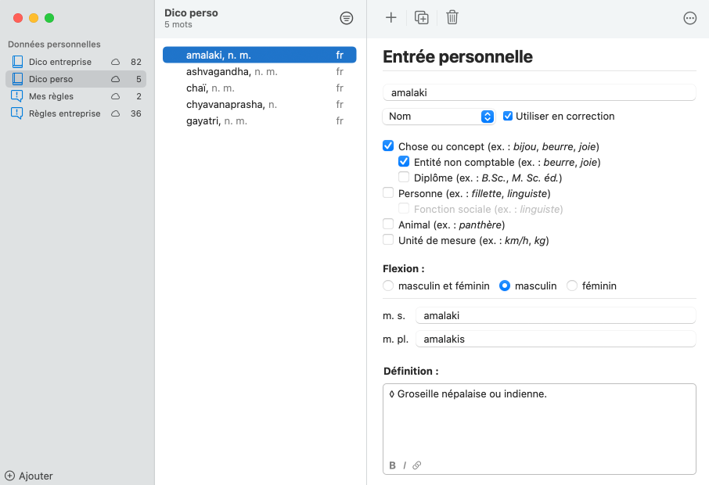Click the italic formatting icon in definition
This screenshot has height=485, width=709.
tap(405, 465)
